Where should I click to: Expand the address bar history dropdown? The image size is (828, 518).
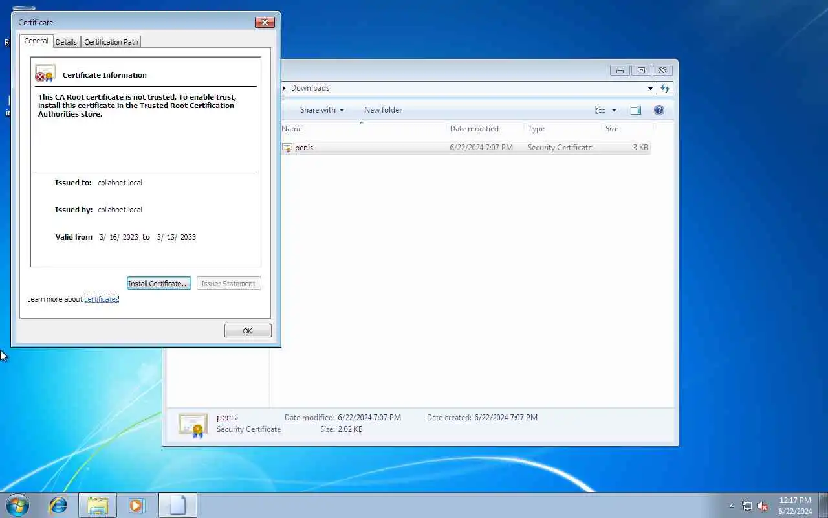[x=650, y=88]
